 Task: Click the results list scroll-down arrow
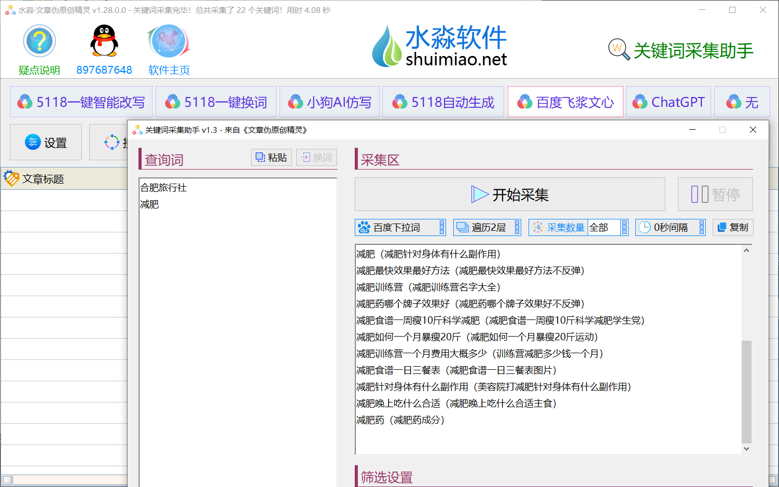pyautogui.click(x=746, y=449)
